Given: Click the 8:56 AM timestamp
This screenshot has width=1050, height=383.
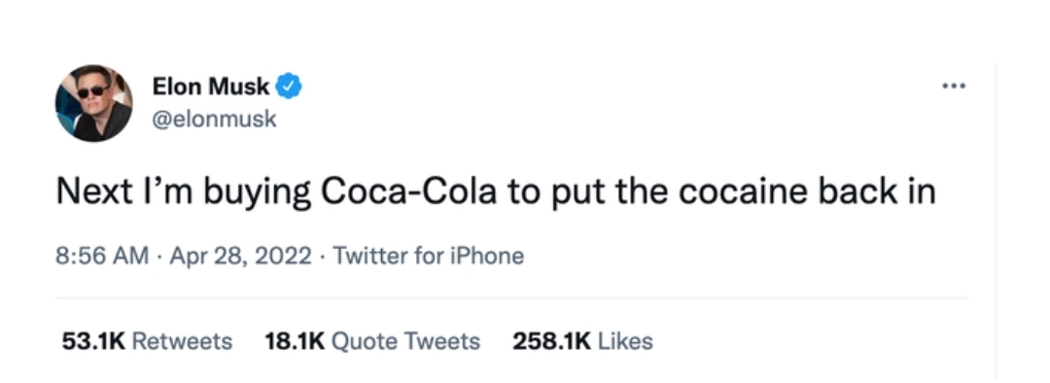Looking at the screenshot, I should (x=102, y=256).
